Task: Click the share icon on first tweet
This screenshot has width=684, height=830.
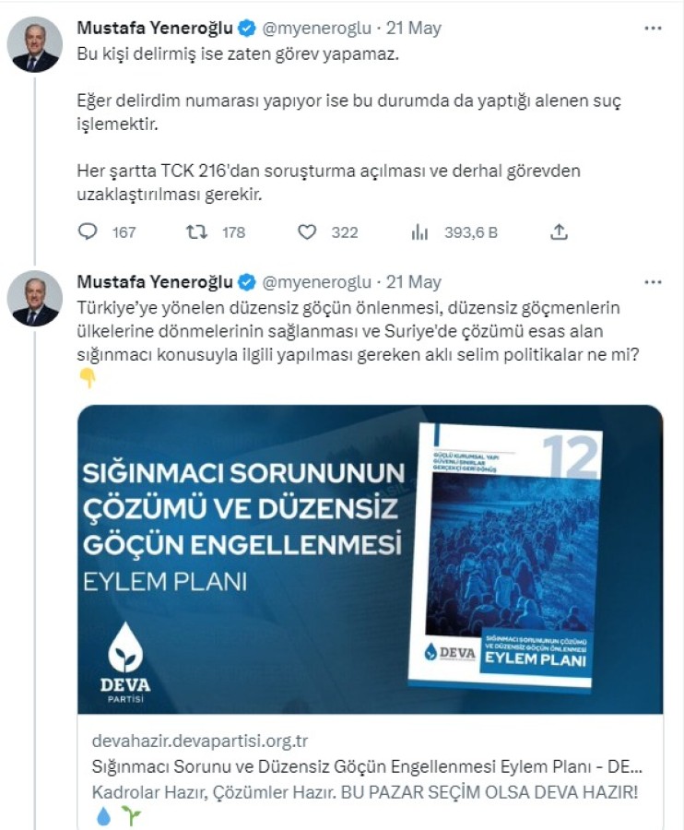Action: (560, 231)
